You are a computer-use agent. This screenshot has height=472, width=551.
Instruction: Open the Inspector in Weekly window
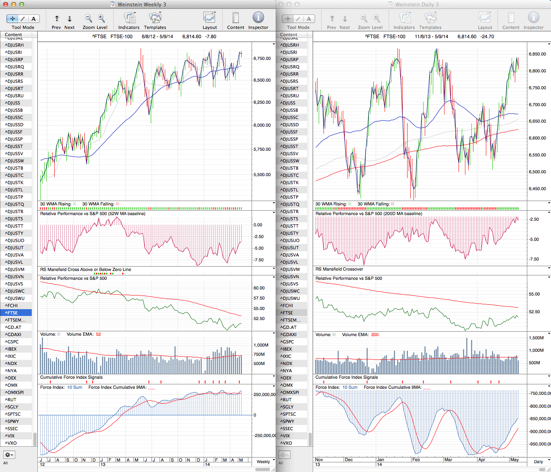click(258, 18)
